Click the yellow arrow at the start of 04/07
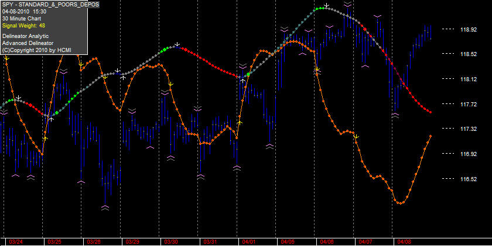 coord(356,137)
